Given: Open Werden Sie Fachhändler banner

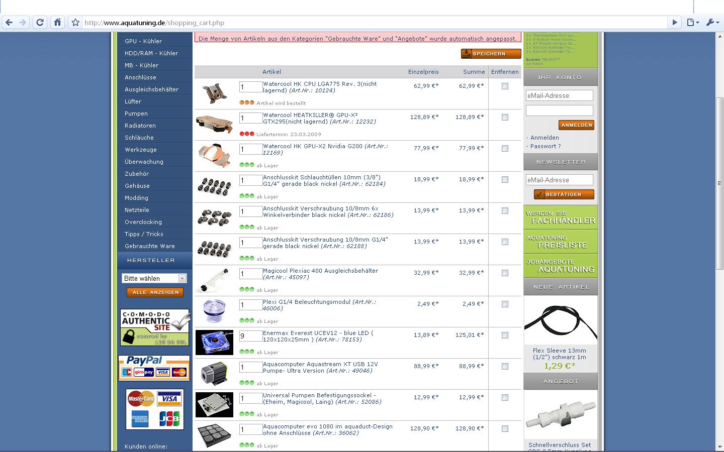Looking at the screenshot, I should pos(561,217).
